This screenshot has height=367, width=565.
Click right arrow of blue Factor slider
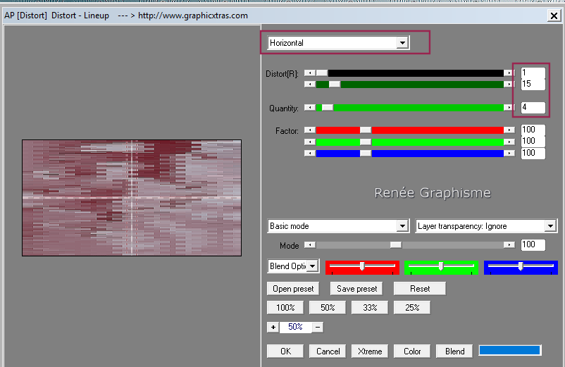(x=509, y=154)
